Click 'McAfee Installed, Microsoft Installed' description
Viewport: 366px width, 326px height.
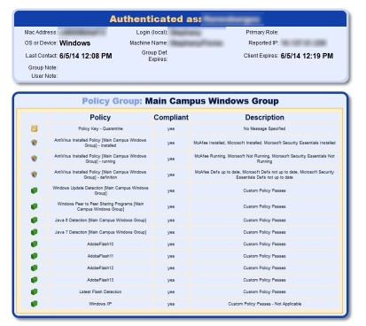(264, 143)
